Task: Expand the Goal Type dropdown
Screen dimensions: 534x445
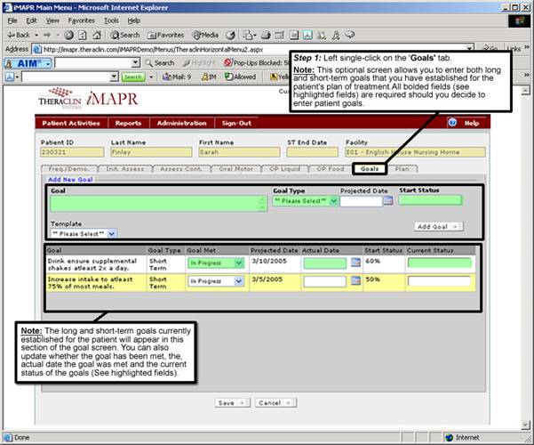Action: tap(334, 201)
